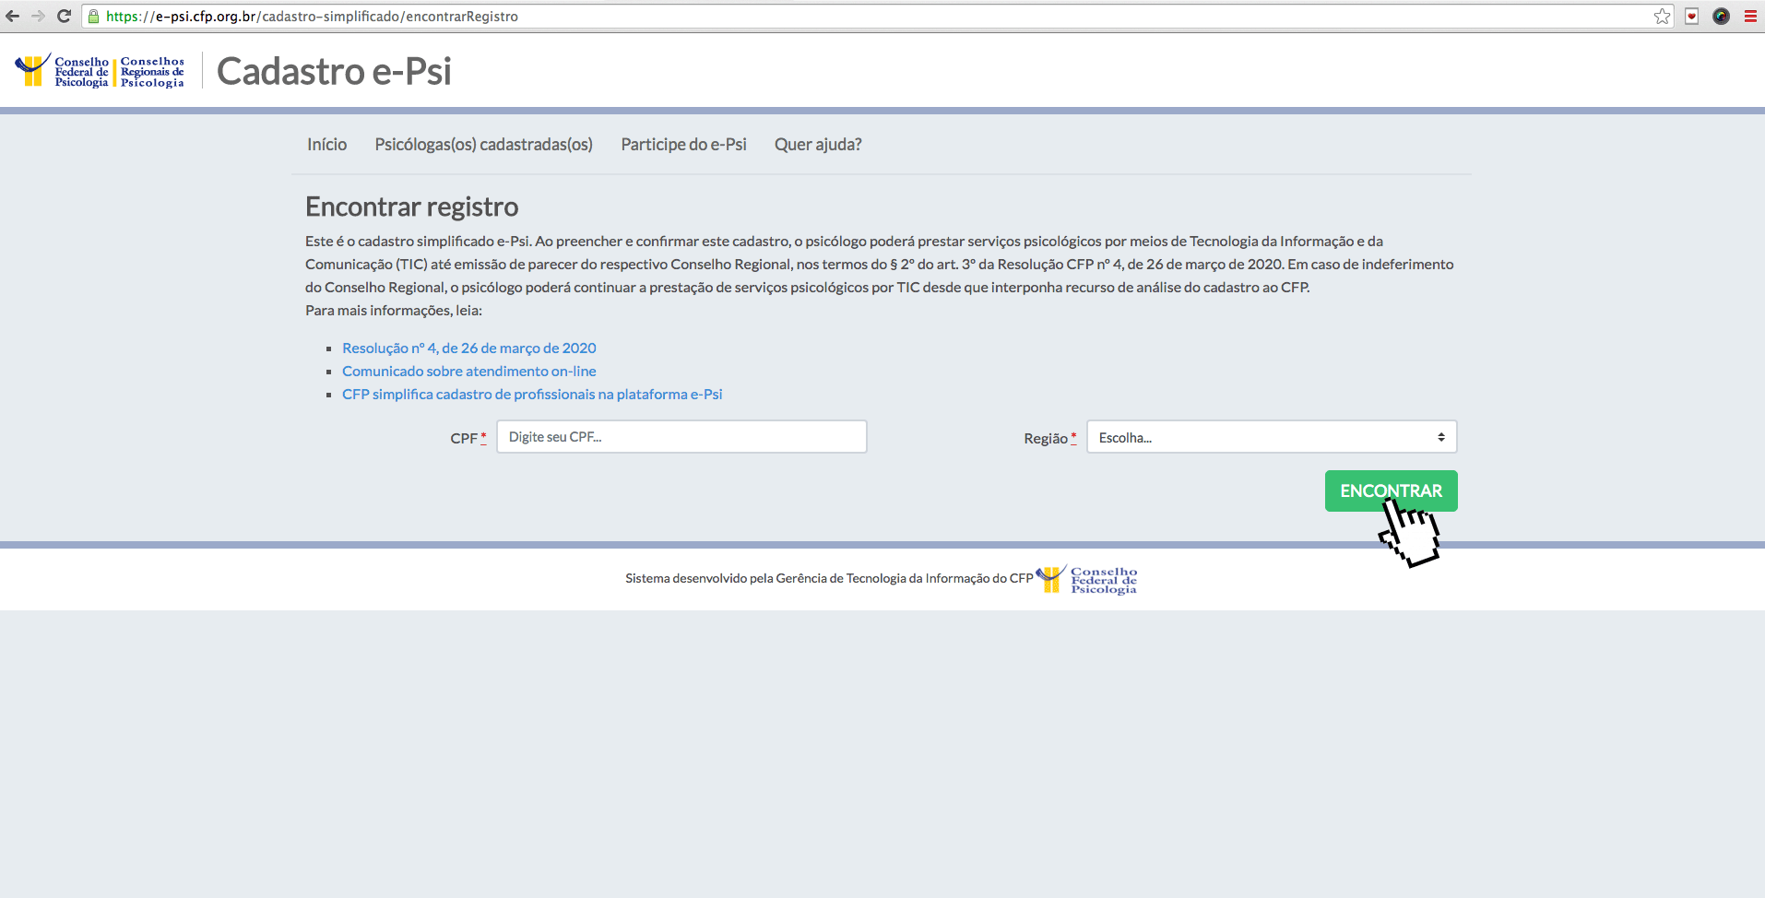Image resolution: width=1765 pixels, height=898 pixels.
Task: Open the Quer ajuda? menu item
Action: click(x=818, y=145)
